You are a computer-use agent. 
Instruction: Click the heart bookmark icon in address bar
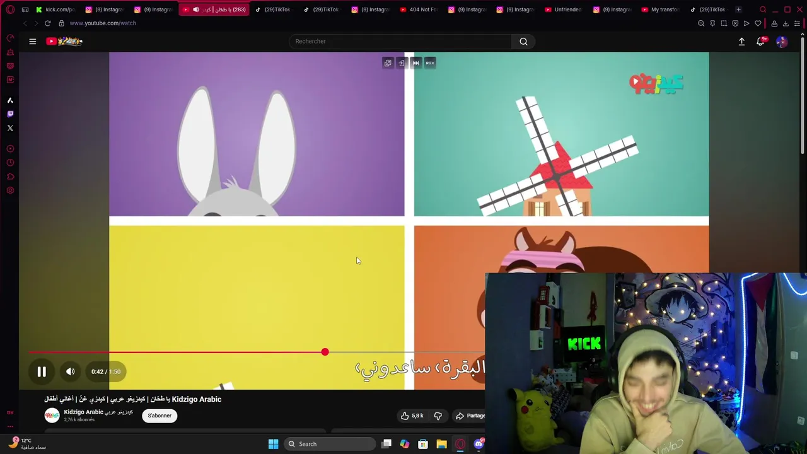click(x=758, y=23)
